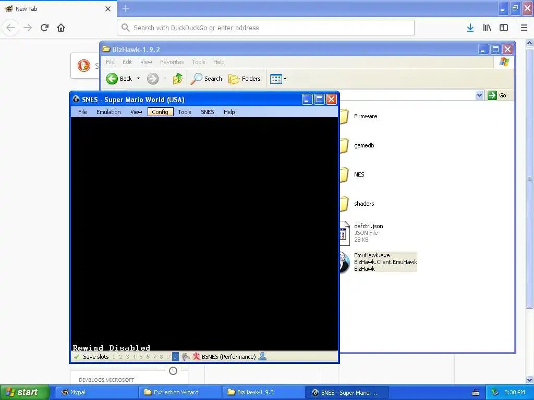The image size is (534, 400).
Task: Click browser home button
Action: click(61, 28)
